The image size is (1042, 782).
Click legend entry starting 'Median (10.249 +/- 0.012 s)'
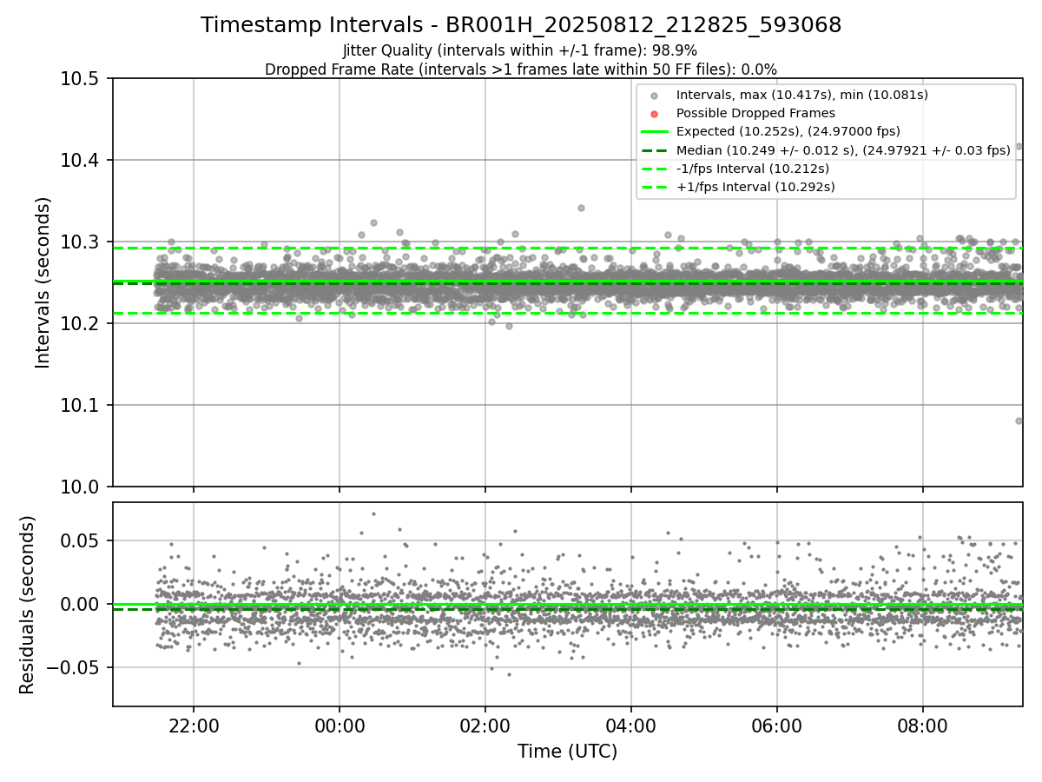[843, 150]
